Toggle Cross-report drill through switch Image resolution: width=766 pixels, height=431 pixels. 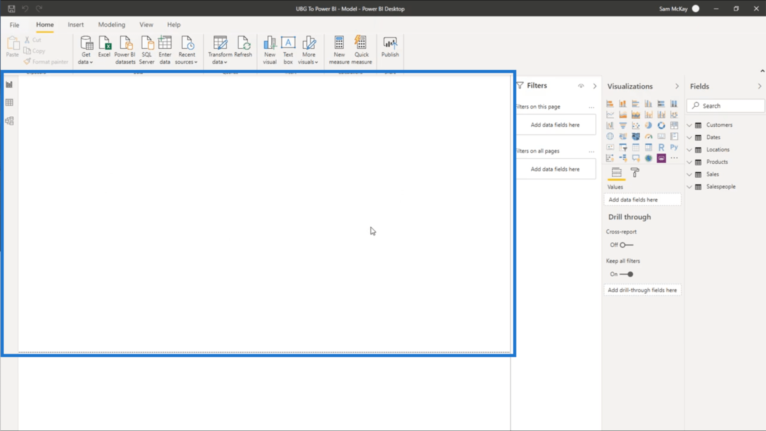pos(626,245)
